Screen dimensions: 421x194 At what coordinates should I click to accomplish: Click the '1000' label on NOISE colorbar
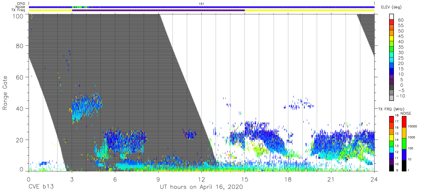click(x=412, y=137)
